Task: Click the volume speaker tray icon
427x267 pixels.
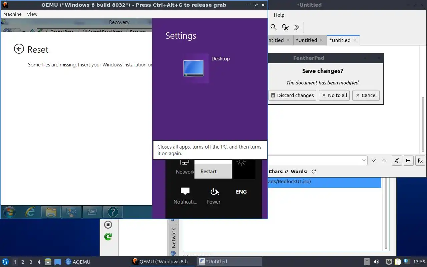Action: (x=376, y=262)
